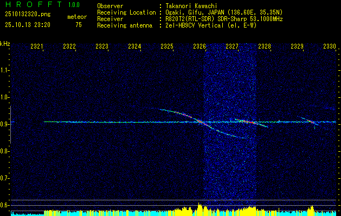The image size is (341, 216).
Task: Click frequency axis label 1.0
Action: [x=4, y=98]
